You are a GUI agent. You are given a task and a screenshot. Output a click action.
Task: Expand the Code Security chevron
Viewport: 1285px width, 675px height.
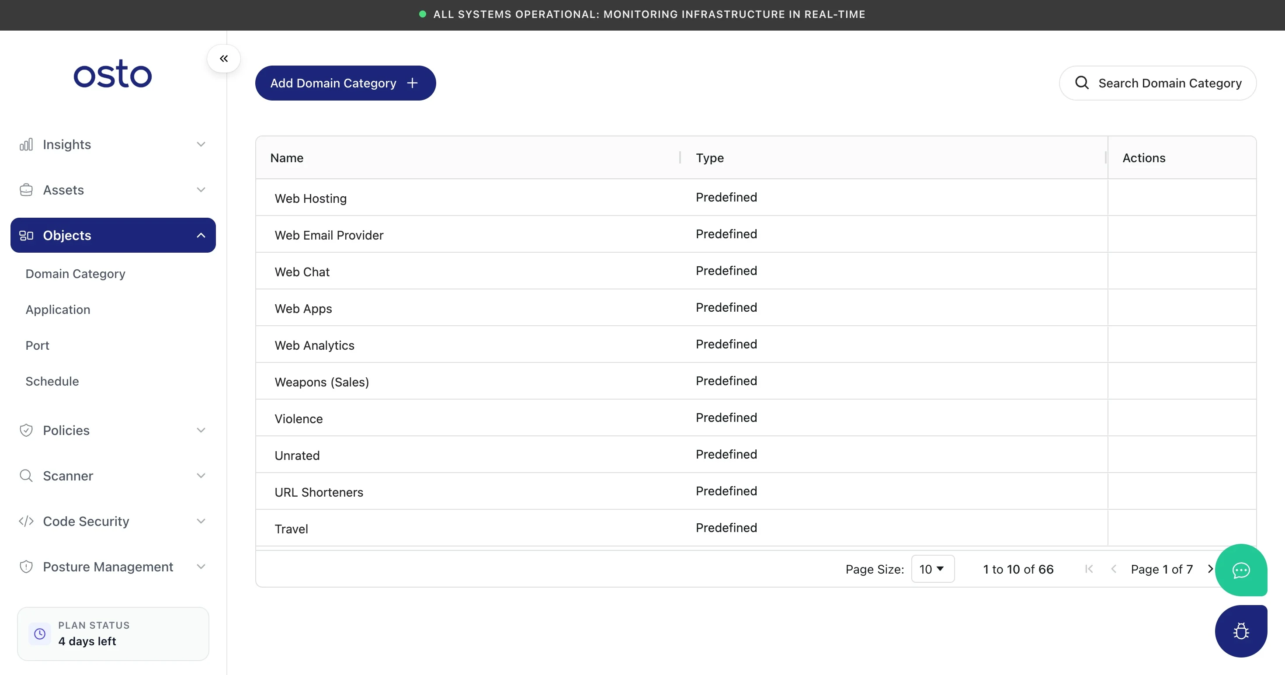point(201,521)
